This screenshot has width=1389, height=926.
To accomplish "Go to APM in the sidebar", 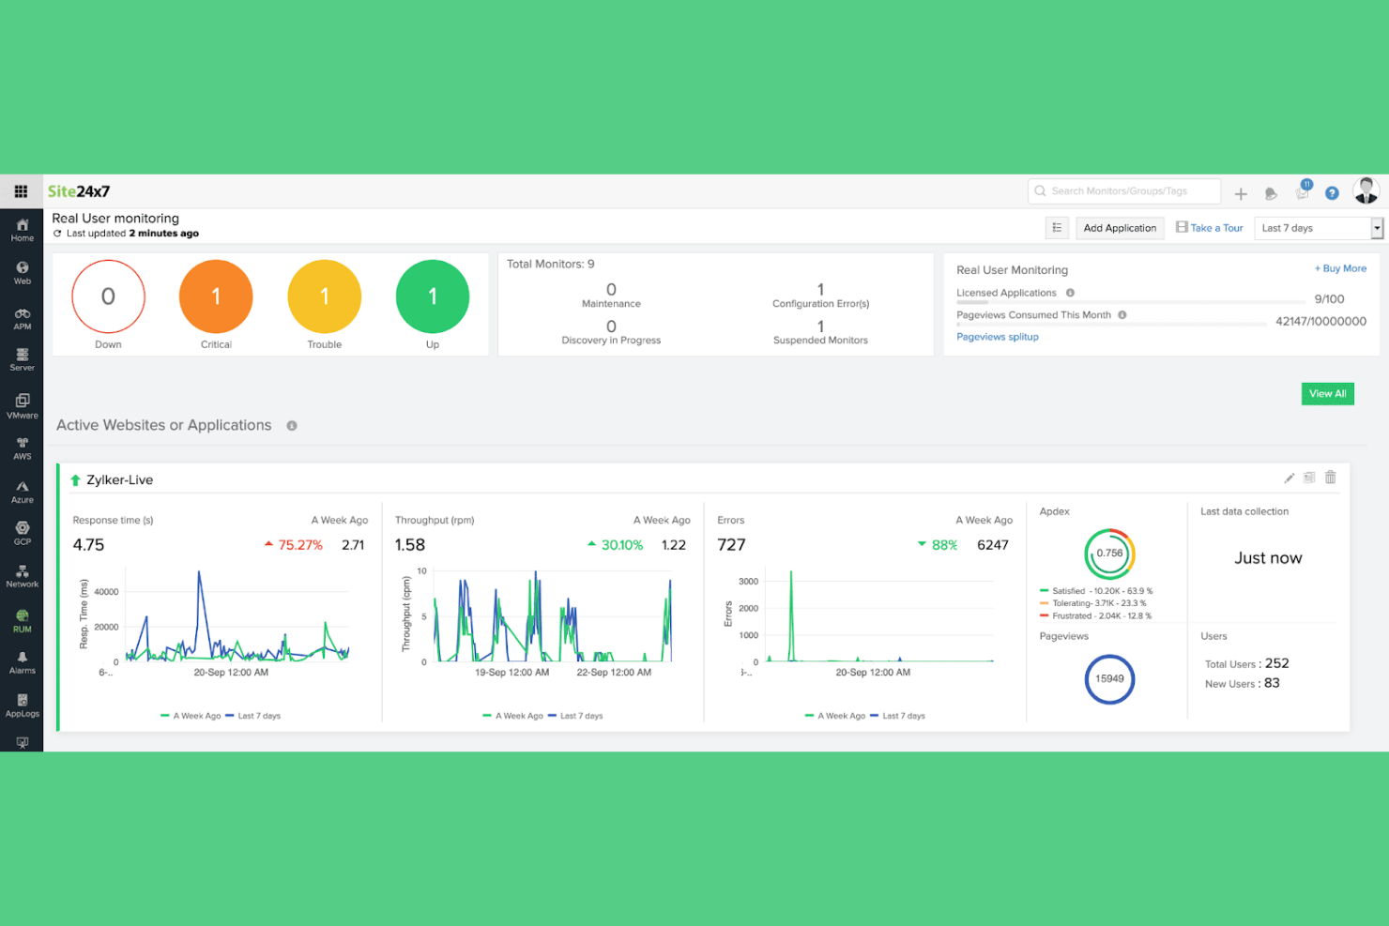I will click(22, 319).
